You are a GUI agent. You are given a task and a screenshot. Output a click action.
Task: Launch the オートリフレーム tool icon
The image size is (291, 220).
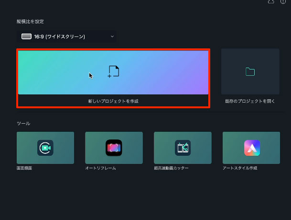(x=114, y=148)
